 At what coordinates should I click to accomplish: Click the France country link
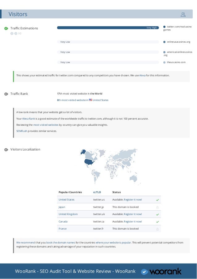point(63,229)
